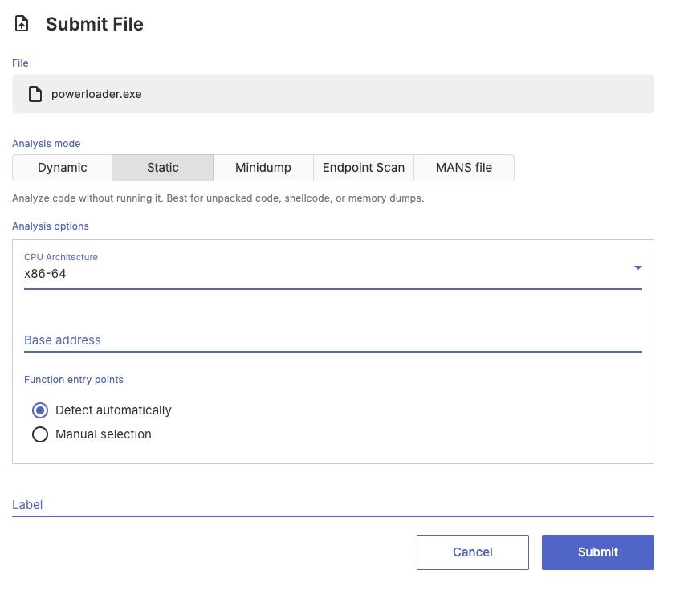Click the Submit button
676x591 pixels.
pyautogui.click(x=597, y=552)
